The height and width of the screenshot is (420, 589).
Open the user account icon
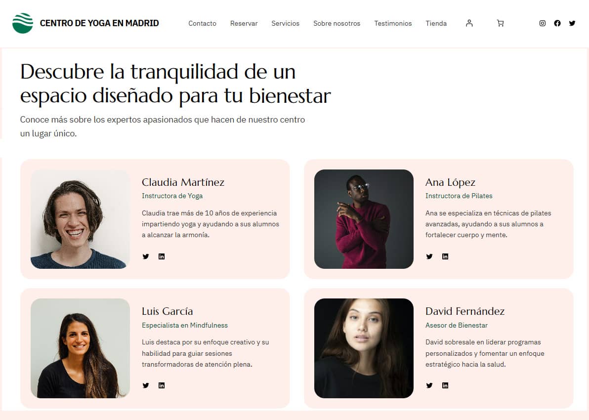click(x=469, y=23)
